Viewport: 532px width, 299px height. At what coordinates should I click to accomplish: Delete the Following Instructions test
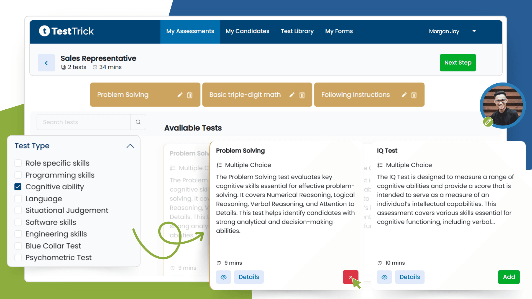point(414,95)
